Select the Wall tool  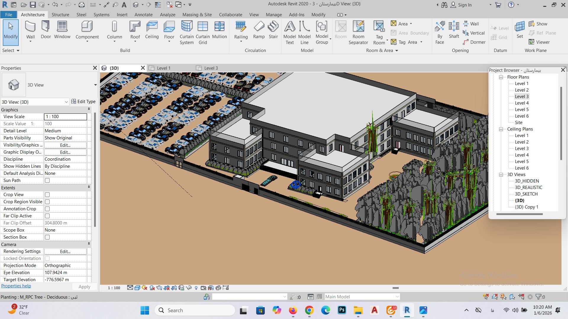[30, 27]
